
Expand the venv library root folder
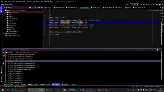pos(6,12)
